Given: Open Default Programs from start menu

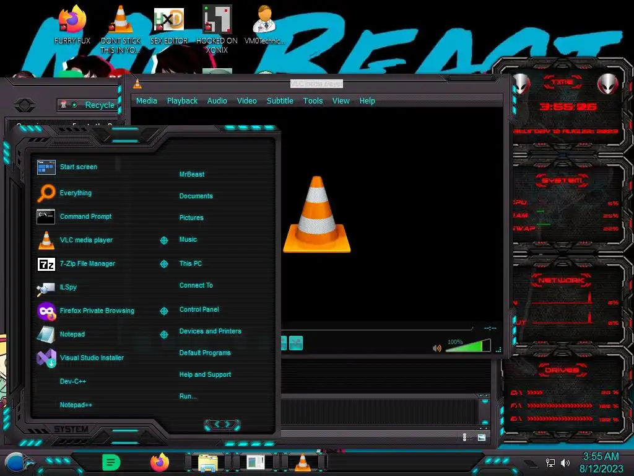Looking at the screenshot, I should [x=205, y=353].
